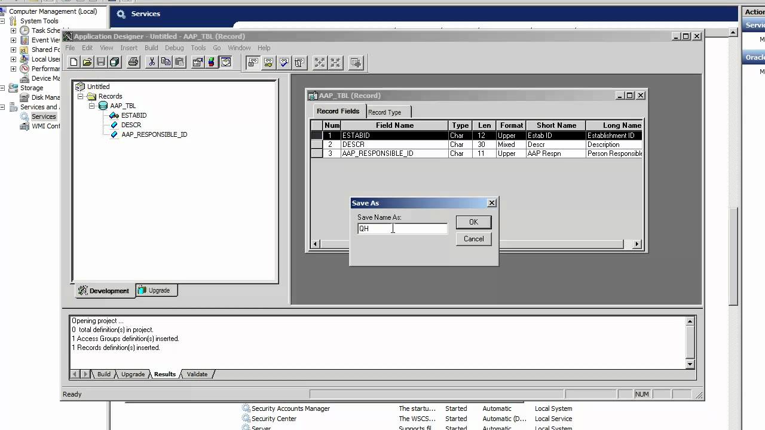Click the last toolbar icon with plus
This screenshot has height=430, width=765.
pos(356,62)
